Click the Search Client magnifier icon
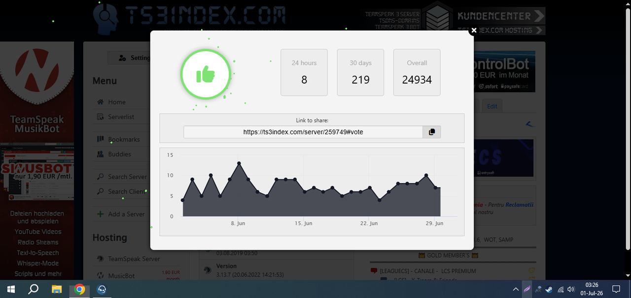The height and width of the screenshot is (298, 631). [100, 191]
